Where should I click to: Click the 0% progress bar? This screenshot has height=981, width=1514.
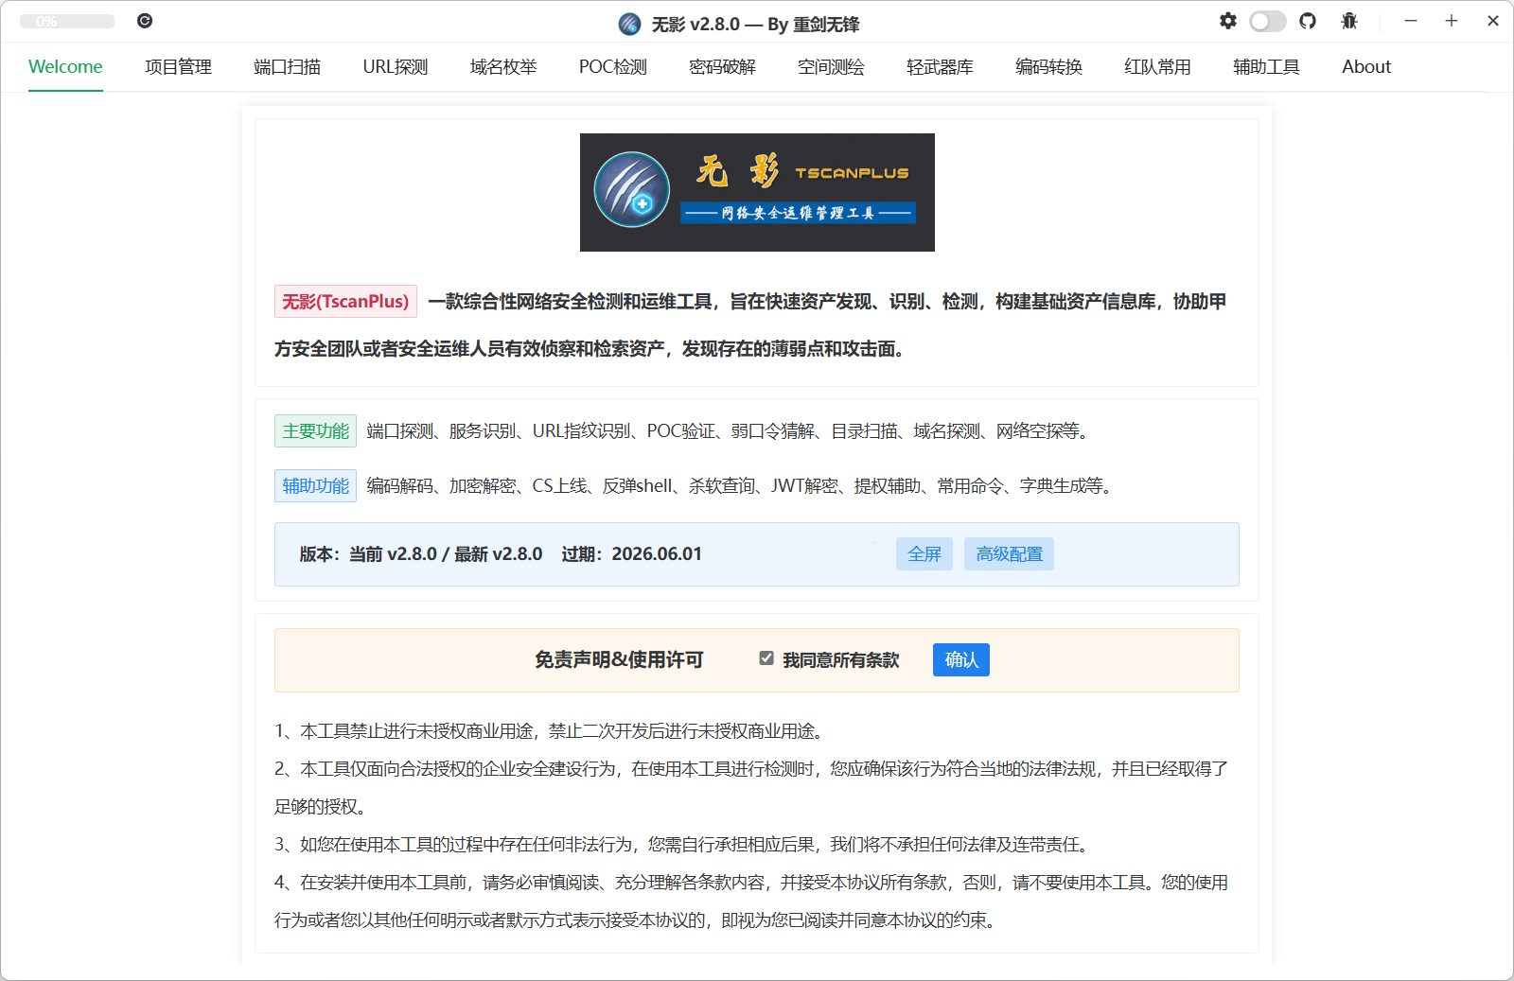pos(67,21)
